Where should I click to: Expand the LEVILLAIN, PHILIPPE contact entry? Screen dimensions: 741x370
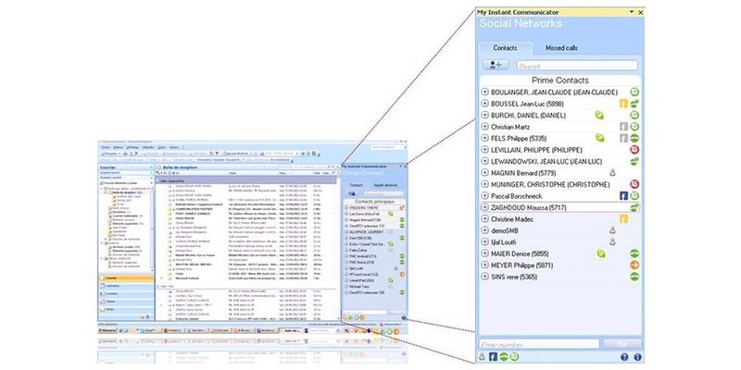484,150
